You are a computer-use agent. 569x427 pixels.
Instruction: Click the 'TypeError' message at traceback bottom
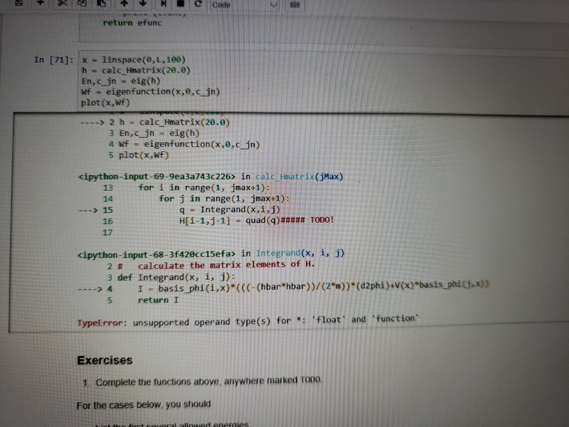coord(248,321)
